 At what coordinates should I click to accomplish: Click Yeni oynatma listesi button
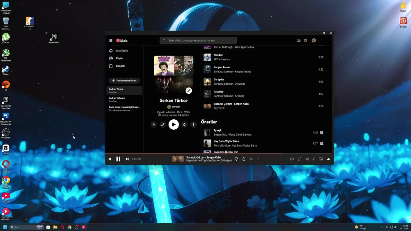(x=124, y=81)
